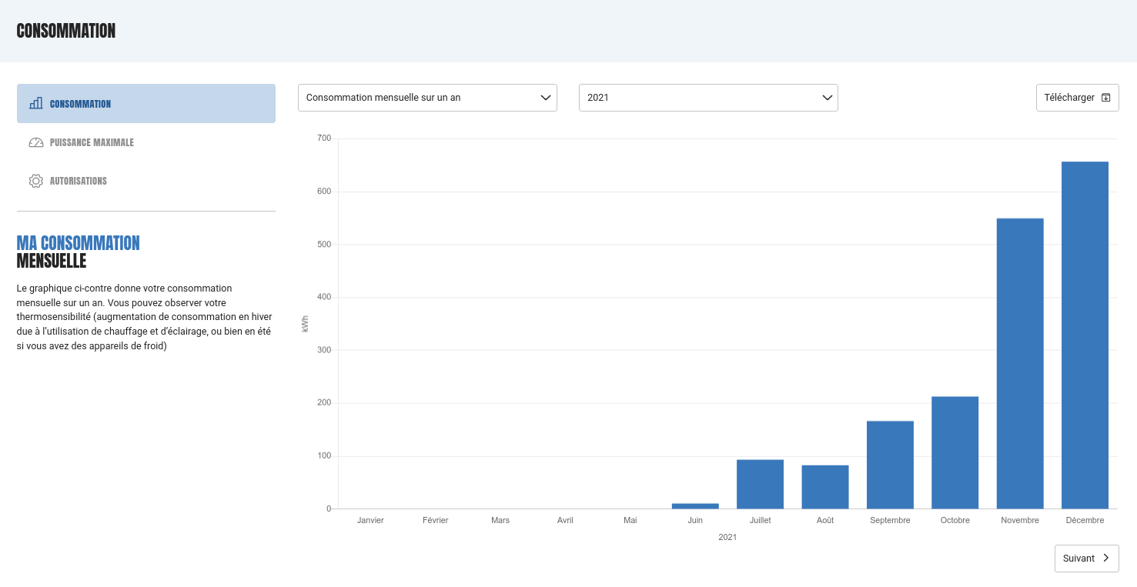Click the Mai axis label

tap(630, 520)
